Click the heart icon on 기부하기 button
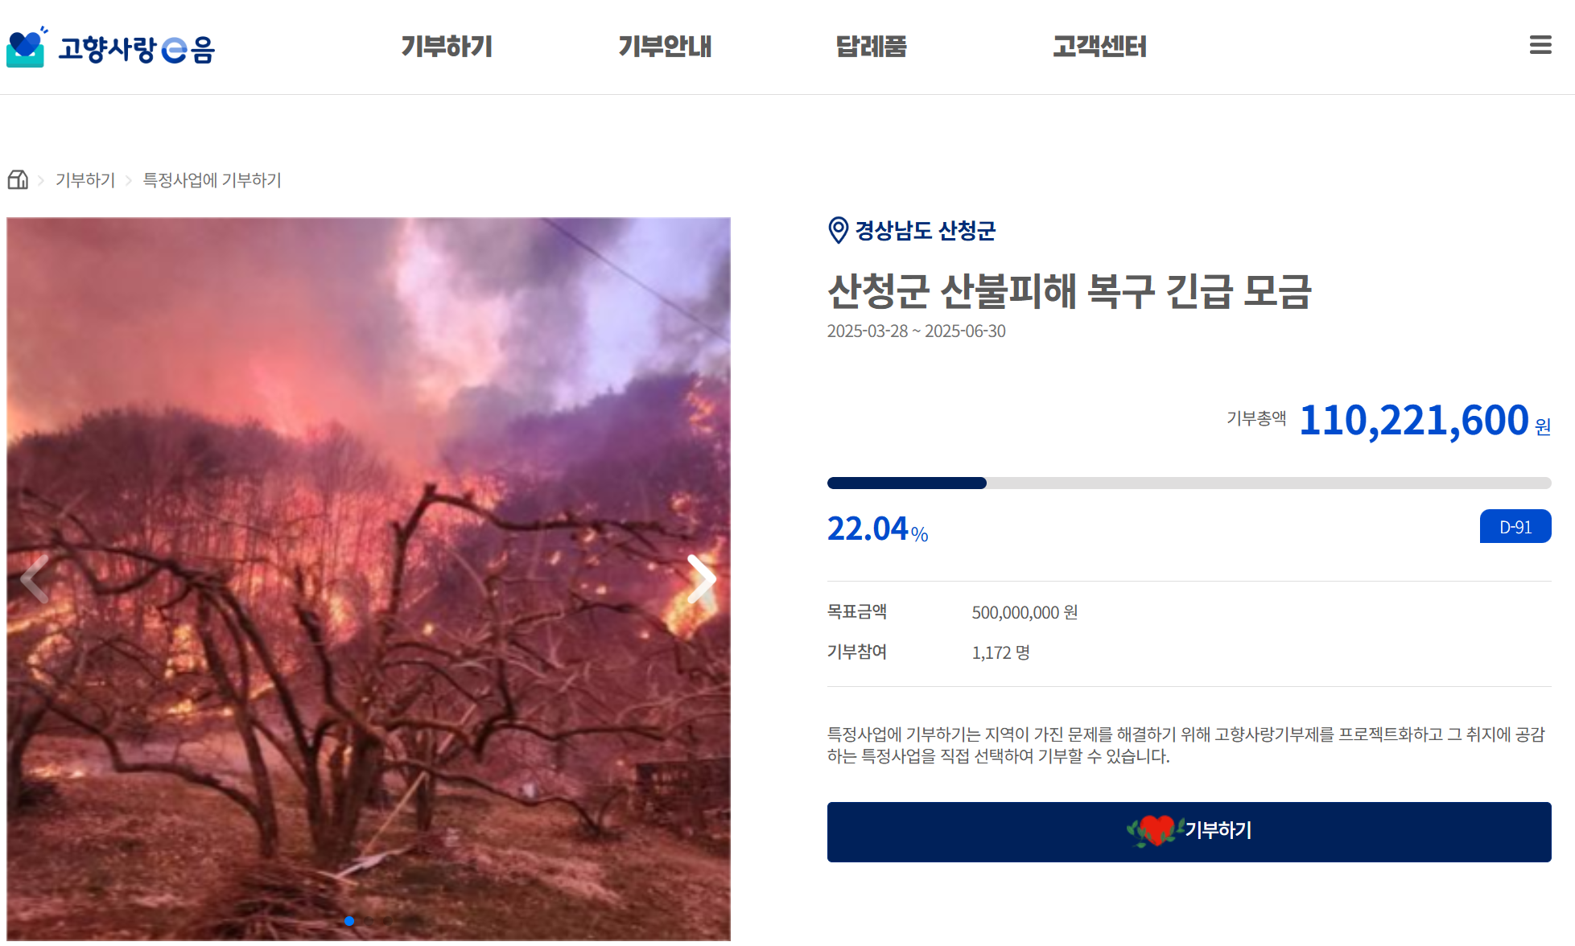This screenshot has height=946, width=1575. point(1156,831)
